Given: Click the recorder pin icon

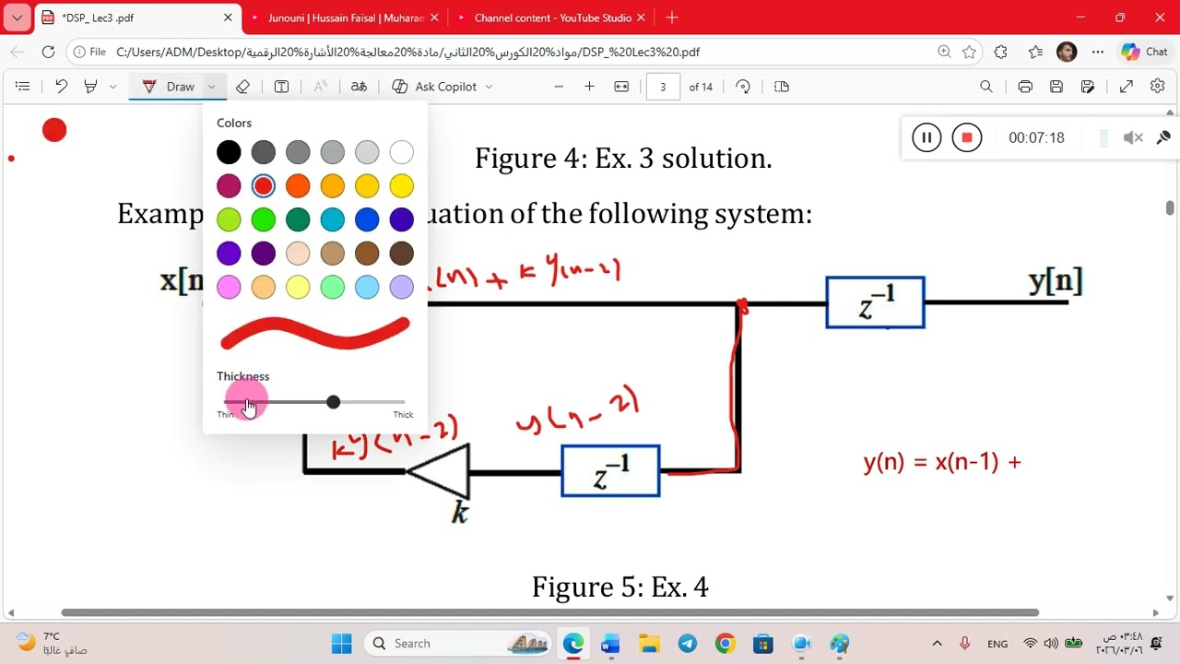Looking at the screenshot, I should click(x=1163, y=137).
